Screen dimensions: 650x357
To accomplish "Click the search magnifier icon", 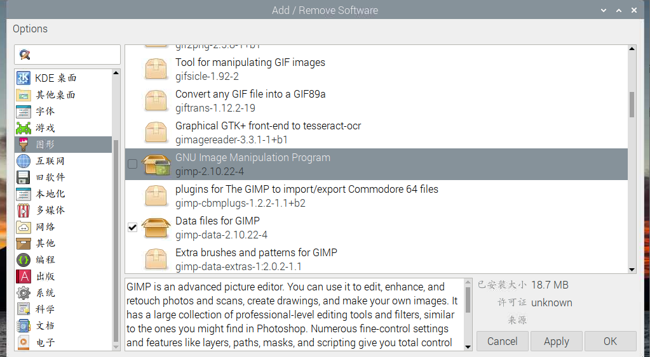I will (25, 55).
